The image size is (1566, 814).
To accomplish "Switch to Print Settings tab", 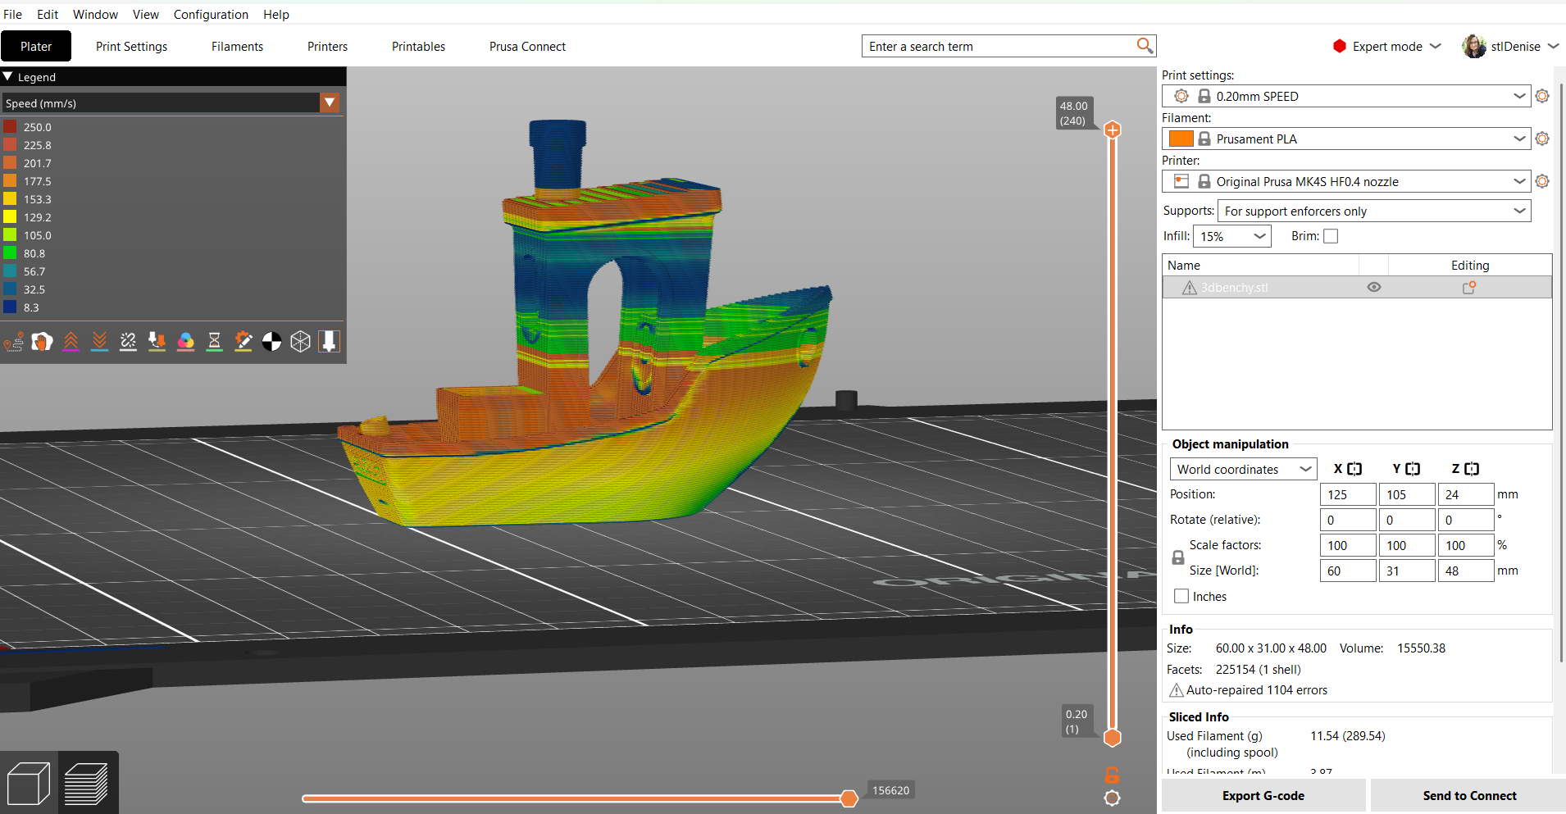I will (131, 46).
